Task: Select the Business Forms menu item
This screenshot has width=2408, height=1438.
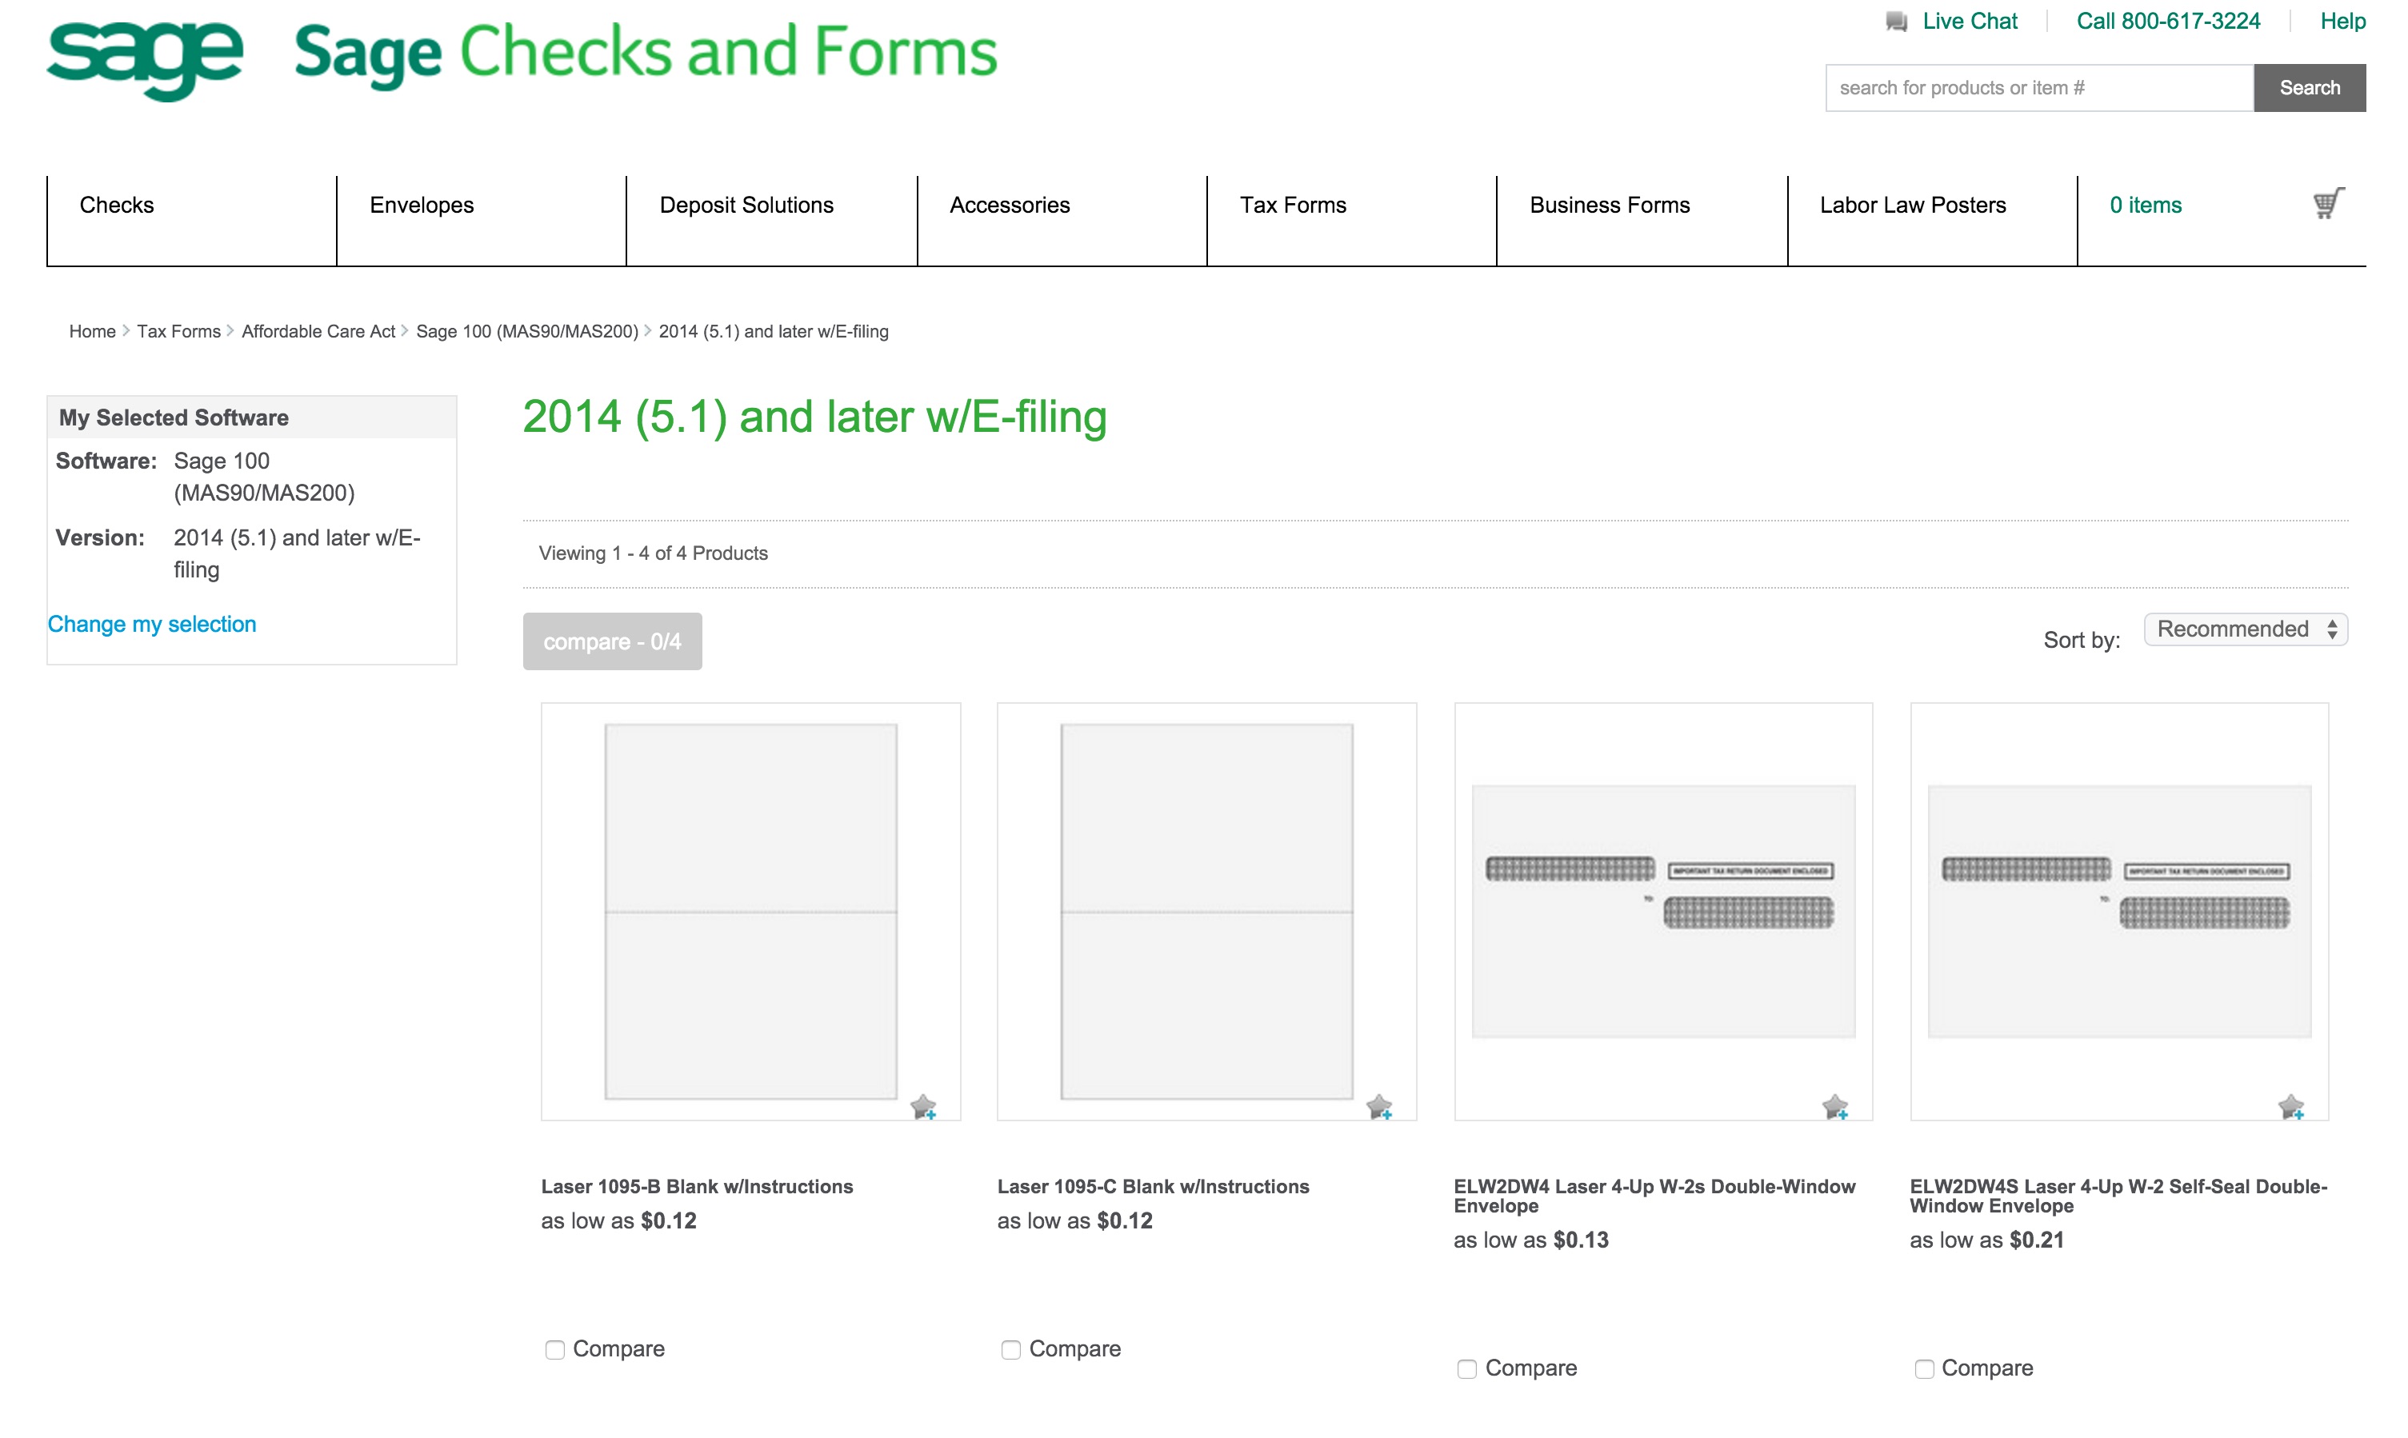Action: point(1609,205)
